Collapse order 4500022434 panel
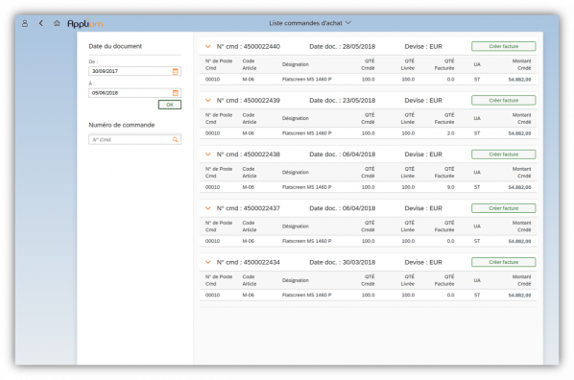 [x=208, y=262]
